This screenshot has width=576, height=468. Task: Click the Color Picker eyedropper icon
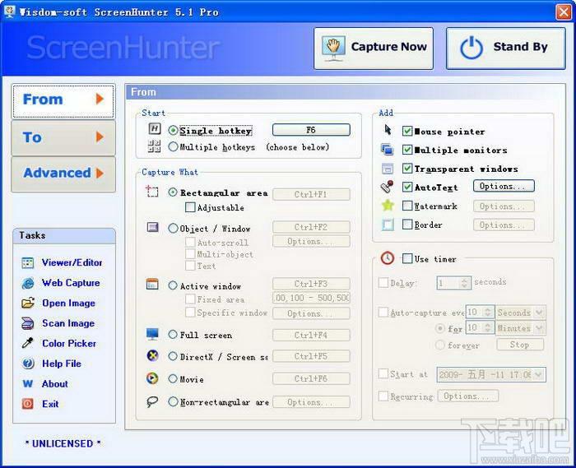click(27, 343)
